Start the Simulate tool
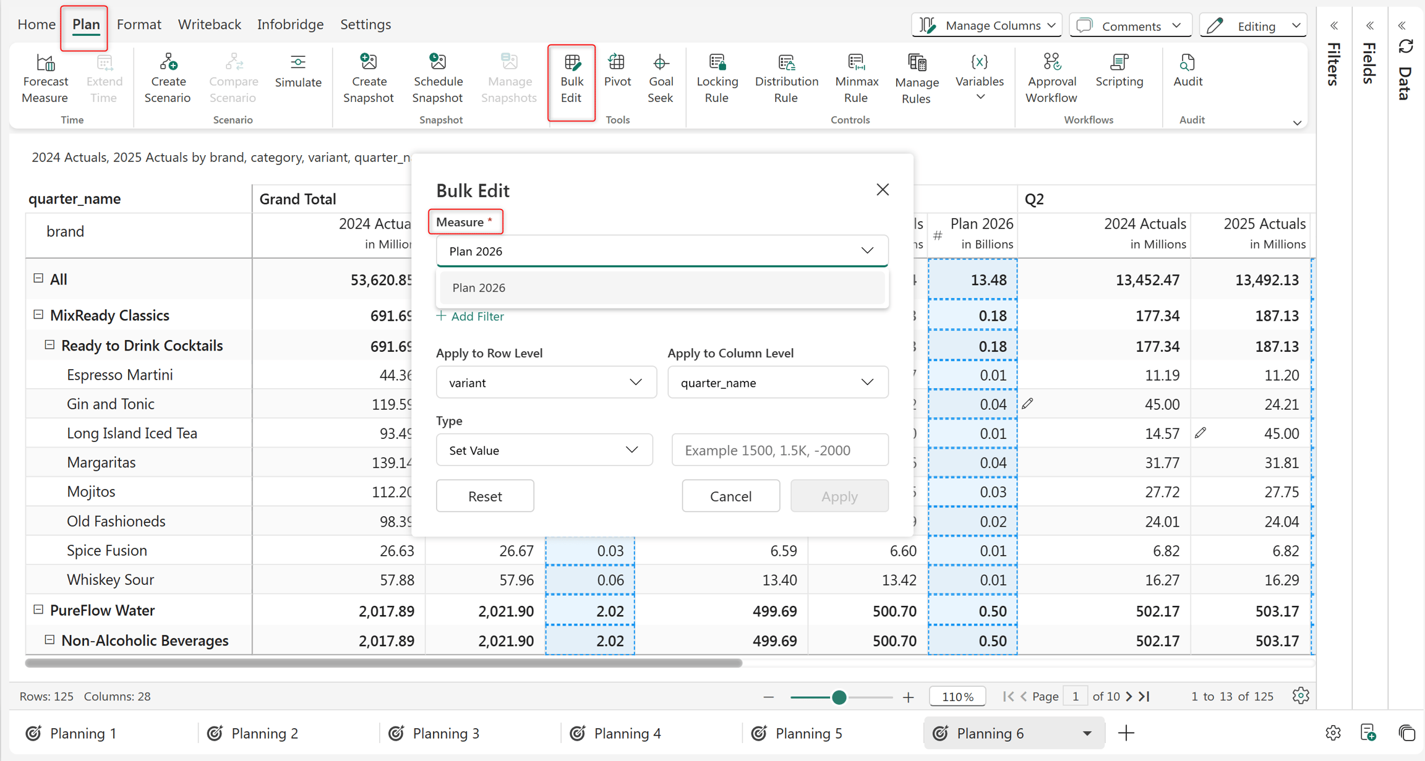The height and width of the screenshot is (761, 1425). (x=298, y=72)
